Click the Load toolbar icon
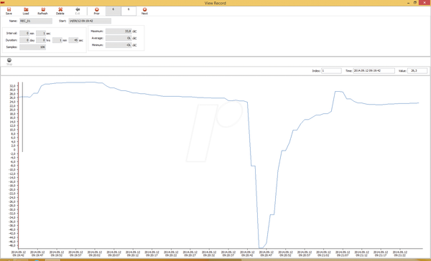The image size is (431, 261). pyautogui.click(x=26, y=11)
